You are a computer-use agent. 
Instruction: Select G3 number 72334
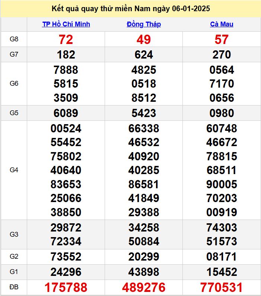pos(66,241)
